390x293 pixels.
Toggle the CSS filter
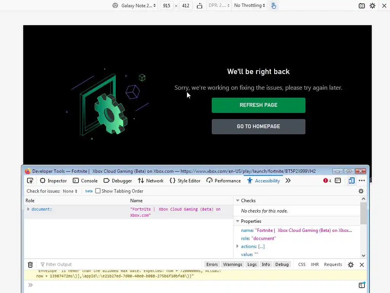coord(302,265)
